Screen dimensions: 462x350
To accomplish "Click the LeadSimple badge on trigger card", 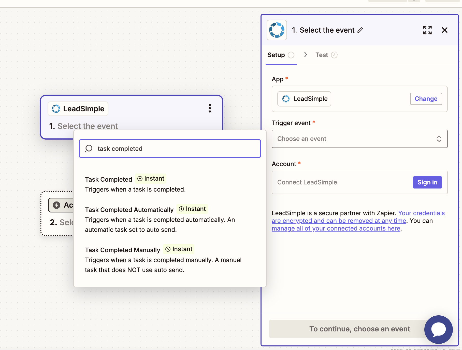I will 78,109.
